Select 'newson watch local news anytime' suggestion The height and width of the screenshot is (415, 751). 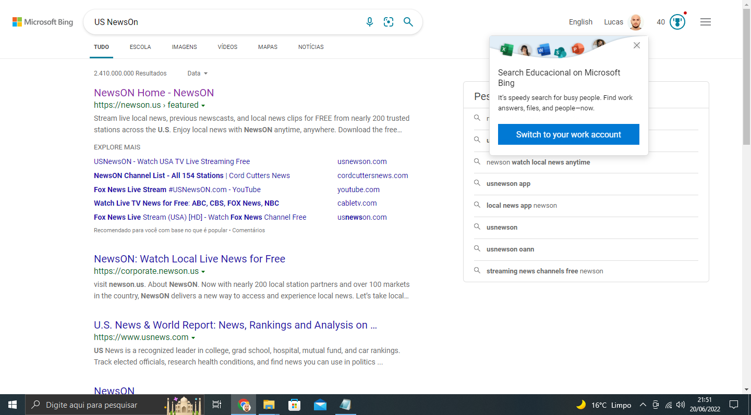[538, 162]
